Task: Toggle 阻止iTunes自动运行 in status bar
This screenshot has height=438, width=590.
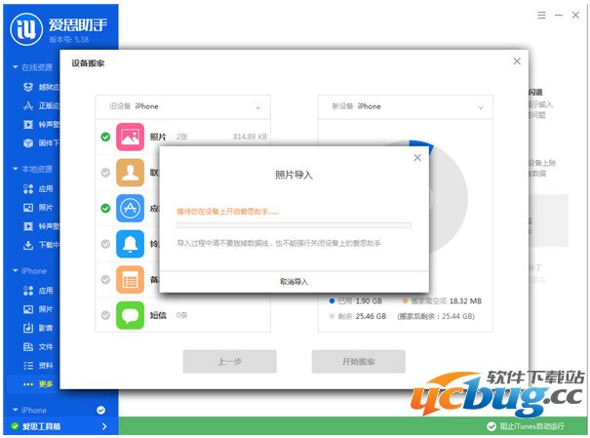Action: click(x=526, y=426)
